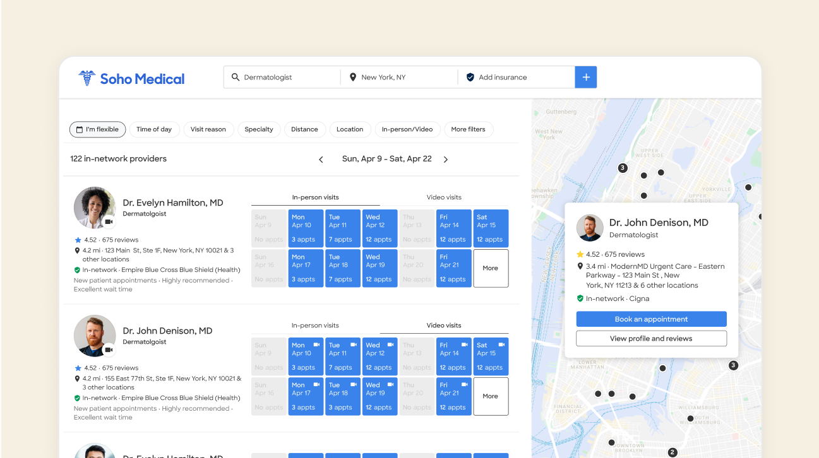The height and width of the screenshot is (458, 819).
Task: Click the Dermatologist search input field
Action: click(287, 77)
